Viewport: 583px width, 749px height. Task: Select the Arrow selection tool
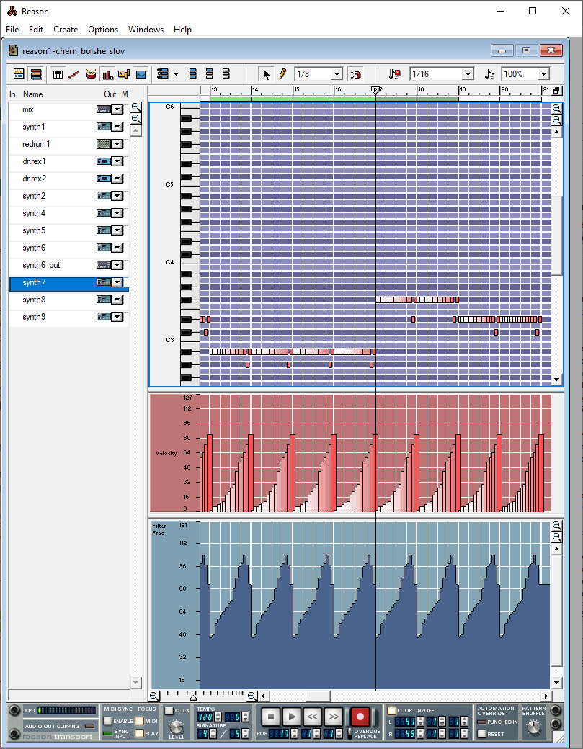[x=267, y=74]
